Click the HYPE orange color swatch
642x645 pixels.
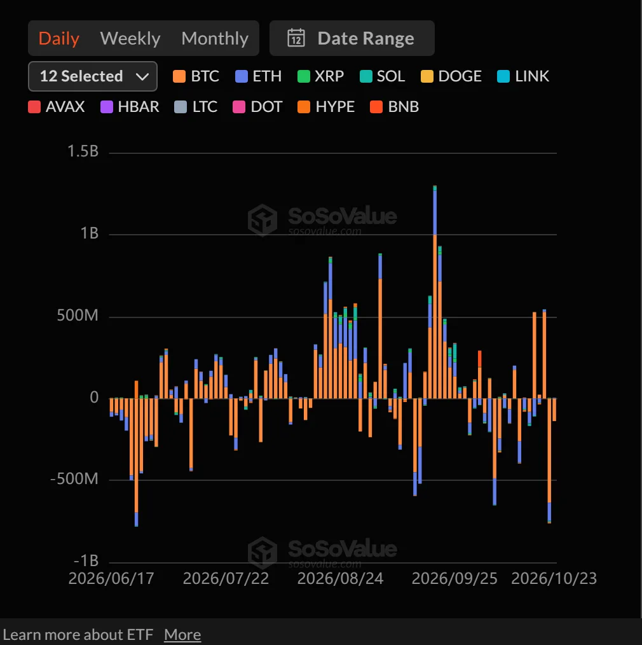pyautogui.click(x=304, y=107)
